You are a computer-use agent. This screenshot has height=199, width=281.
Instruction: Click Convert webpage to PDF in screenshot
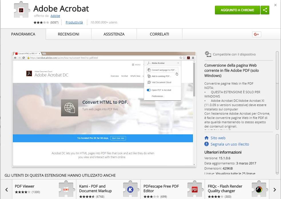162,70
